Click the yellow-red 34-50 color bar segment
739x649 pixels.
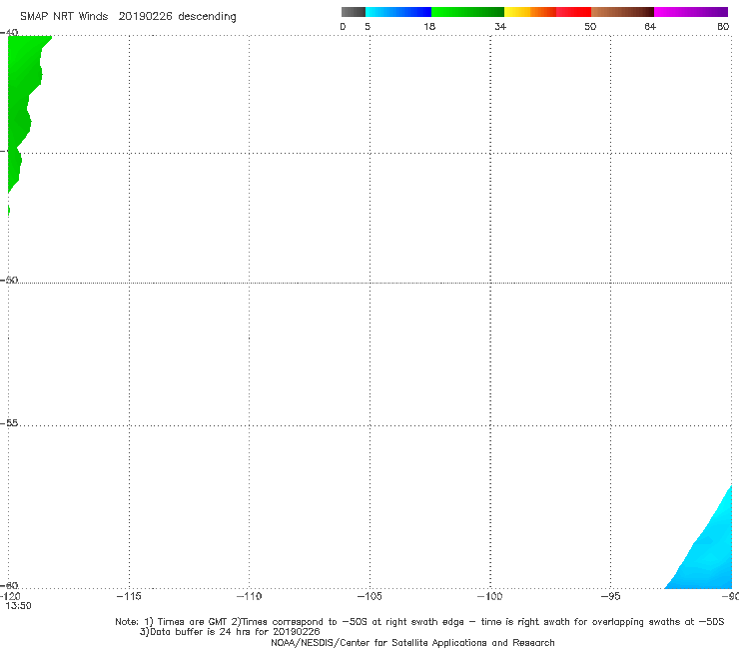pos(547,12)
